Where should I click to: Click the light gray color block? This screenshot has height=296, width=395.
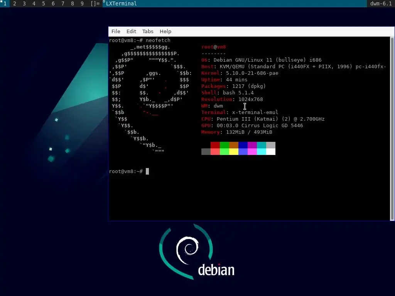[270, 145]
